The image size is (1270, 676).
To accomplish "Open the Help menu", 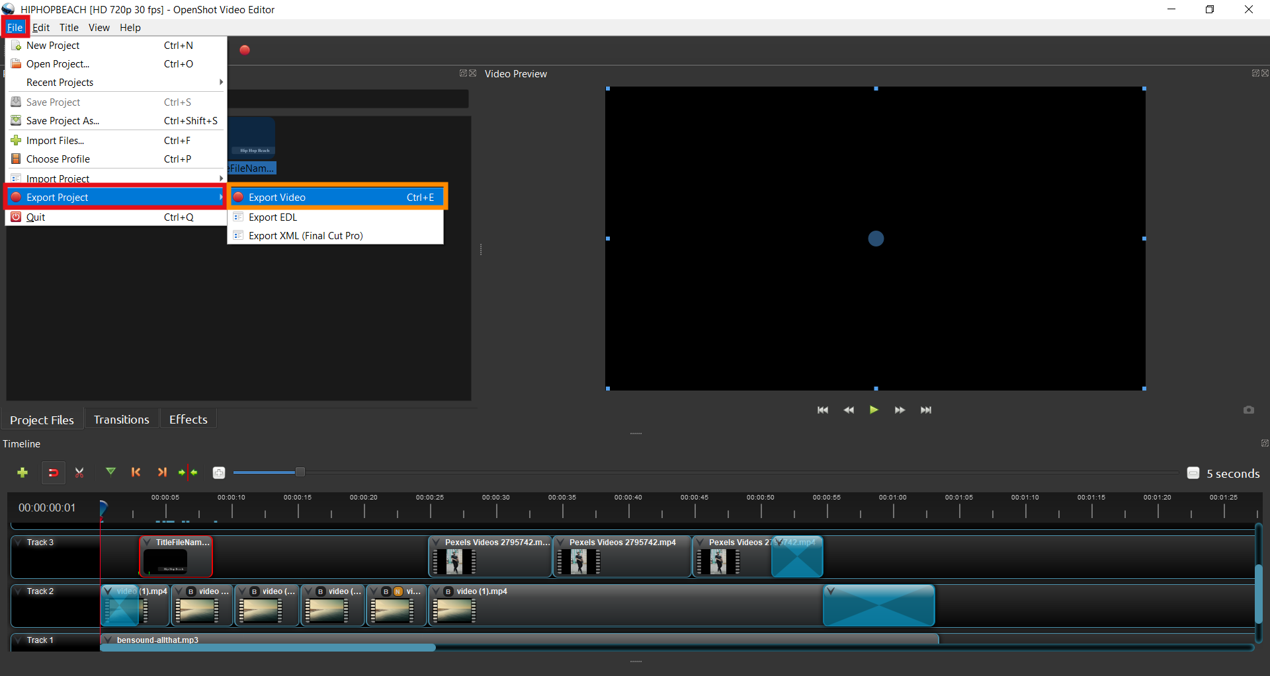I will click(130, 27).
